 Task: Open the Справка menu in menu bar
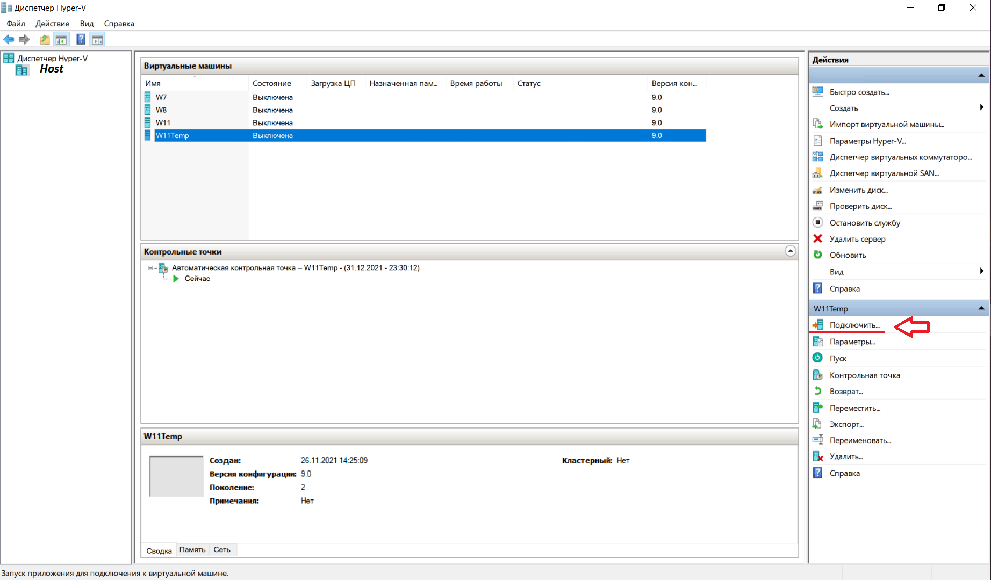click(x=119, y=24)
